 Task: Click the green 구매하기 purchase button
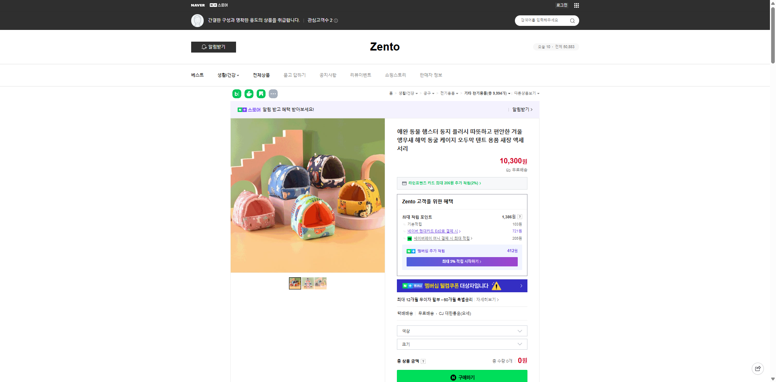[x=462, y=377]
